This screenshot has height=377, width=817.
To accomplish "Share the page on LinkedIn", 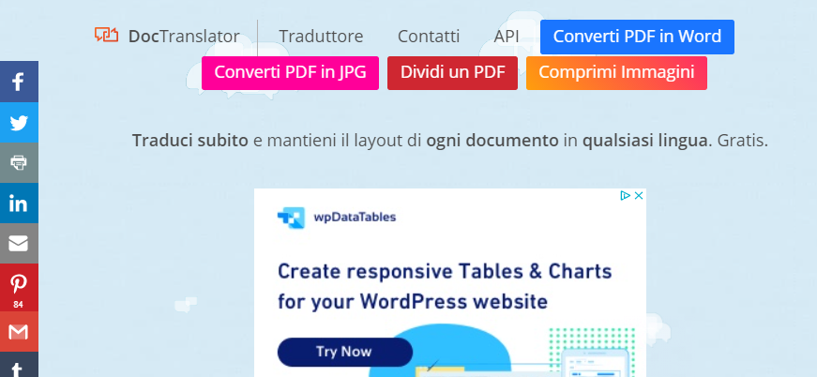I will [x=19, y=204].
